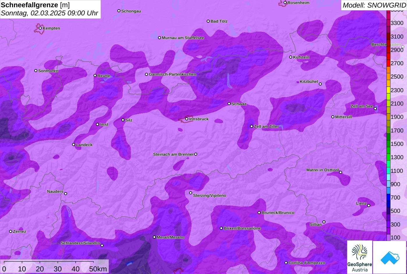Screen dimensions: 407x274
Task: Click the 20 tick on scale bar
Action: [40, 269]
